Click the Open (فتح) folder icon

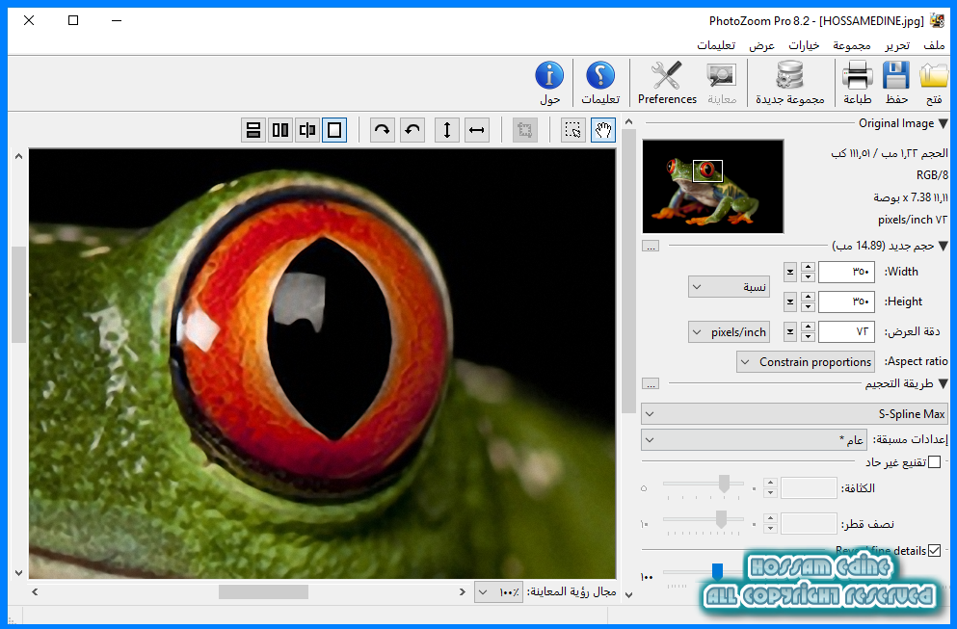(x=934, y=76)
